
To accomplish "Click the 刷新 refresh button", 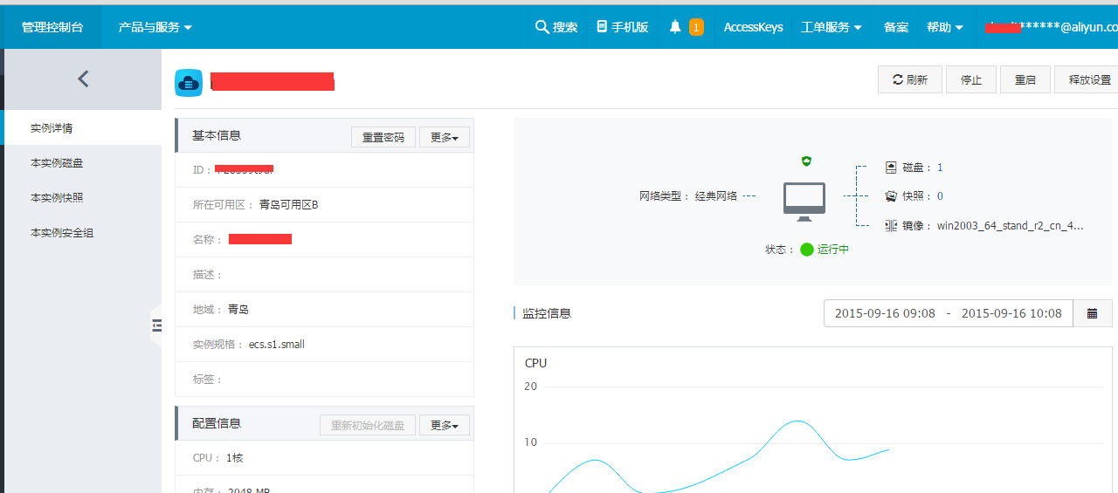I will pos(909,79).
